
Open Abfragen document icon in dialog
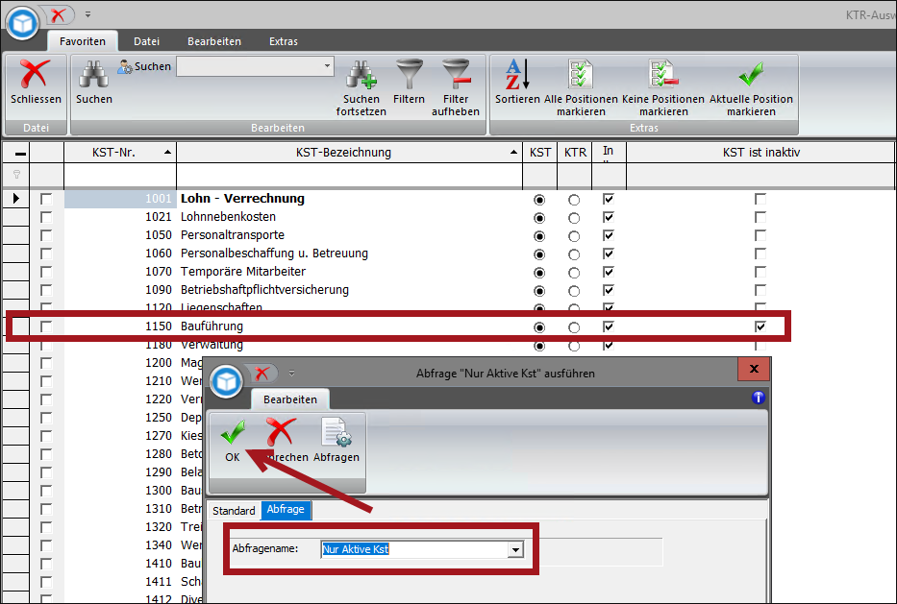click(x=336, y=435)
